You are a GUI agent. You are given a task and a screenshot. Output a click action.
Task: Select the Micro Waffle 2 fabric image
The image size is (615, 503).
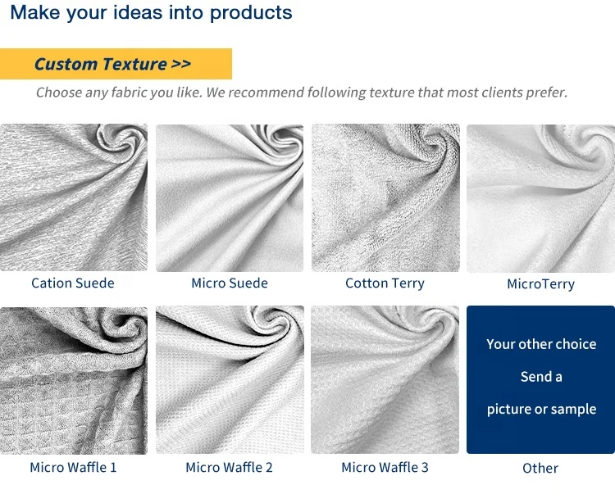point(230,380)
